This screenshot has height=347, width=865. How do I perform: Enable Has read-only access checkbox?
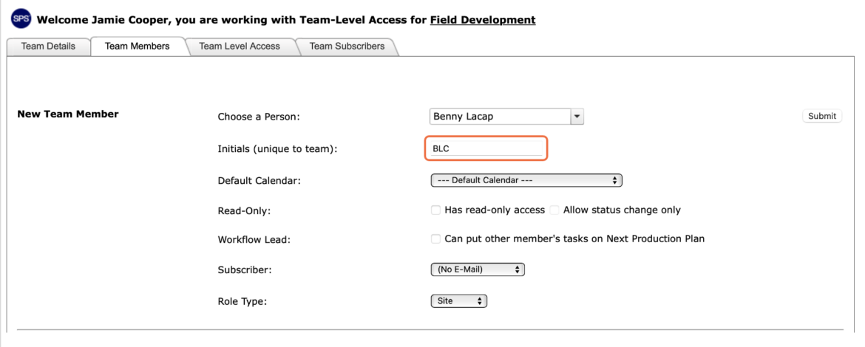(435, 210)
